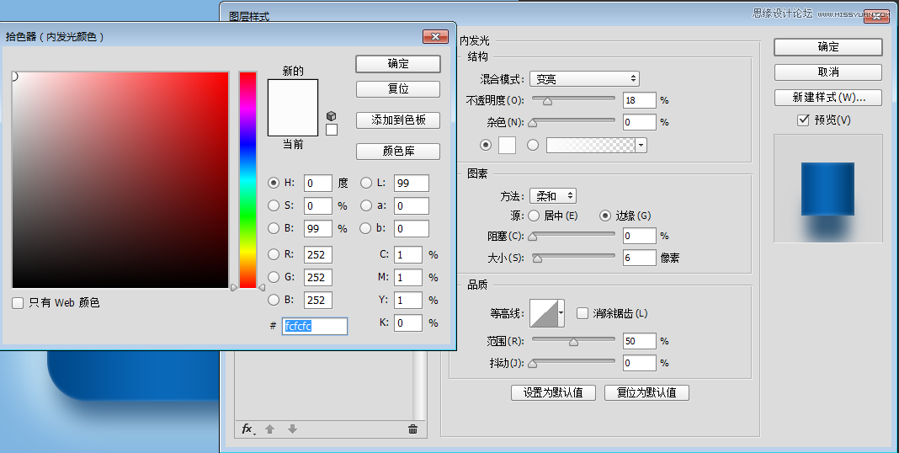Click the hex color input field
The height and width of the screenshot is (453, 899).
coord(315,326)
